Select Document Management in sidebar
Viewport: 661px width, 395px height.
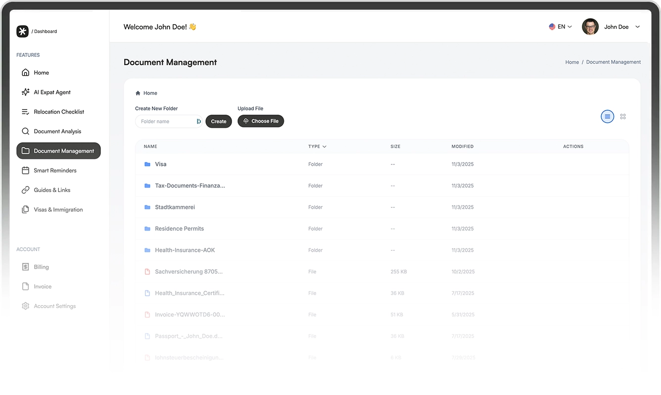(58, 151)
